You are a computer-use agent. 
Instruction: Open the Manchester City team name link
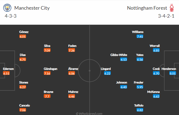[x=32, y=8]
